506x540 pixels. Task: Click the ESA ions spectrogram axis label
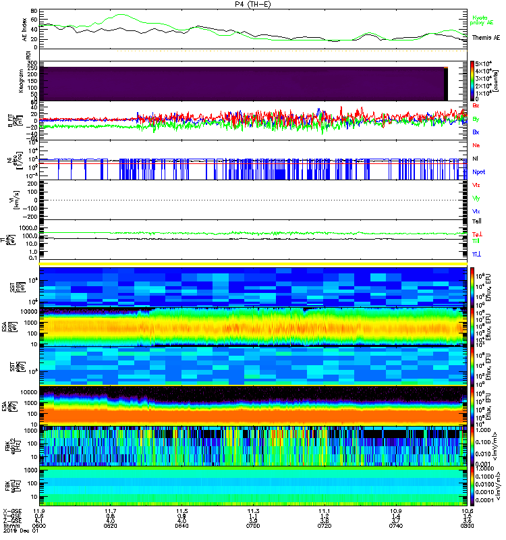point(10,327)
